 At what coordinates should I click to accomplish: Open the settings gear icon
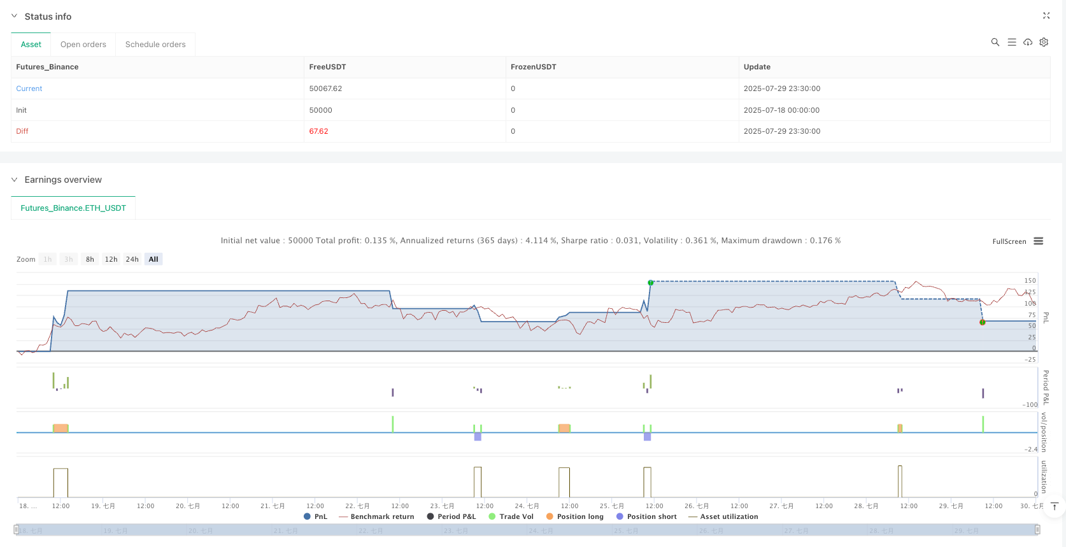tap(1044, 42)
